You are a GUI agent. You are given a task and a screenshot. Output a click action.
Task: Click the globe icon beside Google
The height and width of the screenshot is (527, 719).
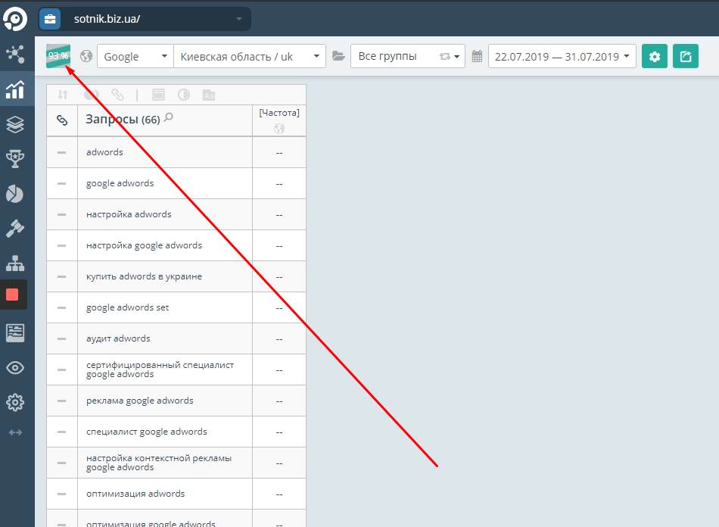[x=86, y=56]
